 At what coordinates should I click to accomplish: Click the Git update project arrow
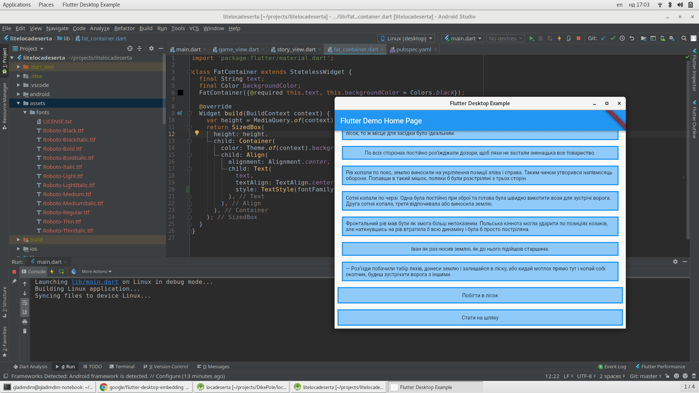point(603,38)
